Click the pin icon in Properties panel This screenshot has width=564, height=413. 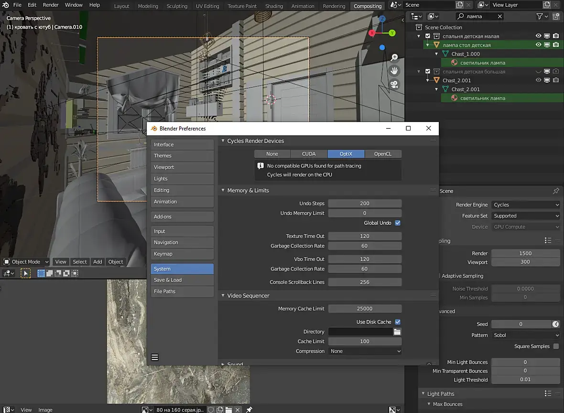[555, 191]
